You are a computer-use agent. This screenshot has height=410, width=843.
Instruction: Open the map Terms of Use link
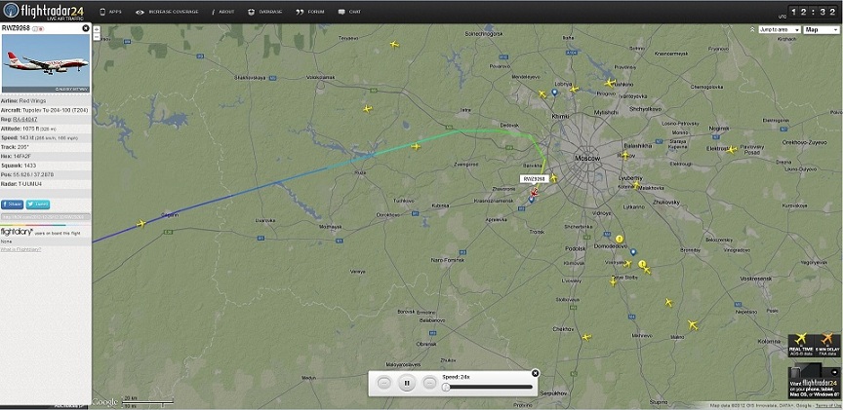tap(829, 406)
